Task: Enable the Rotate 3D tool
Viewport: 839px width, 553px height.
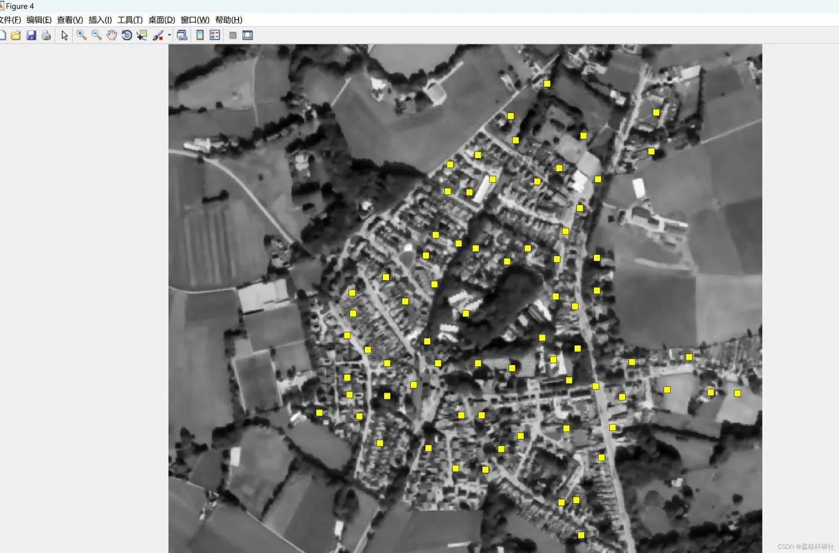Action: [126, 35]
